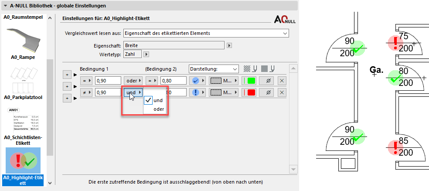Open the Eigenschaft arrow picker next to Breite

(x=229, y=45)
